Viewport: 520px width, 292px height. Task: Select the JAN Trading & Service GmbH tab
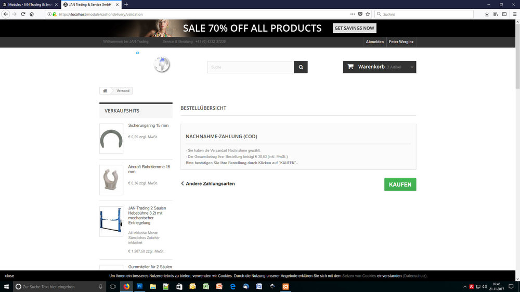(90, 5)
